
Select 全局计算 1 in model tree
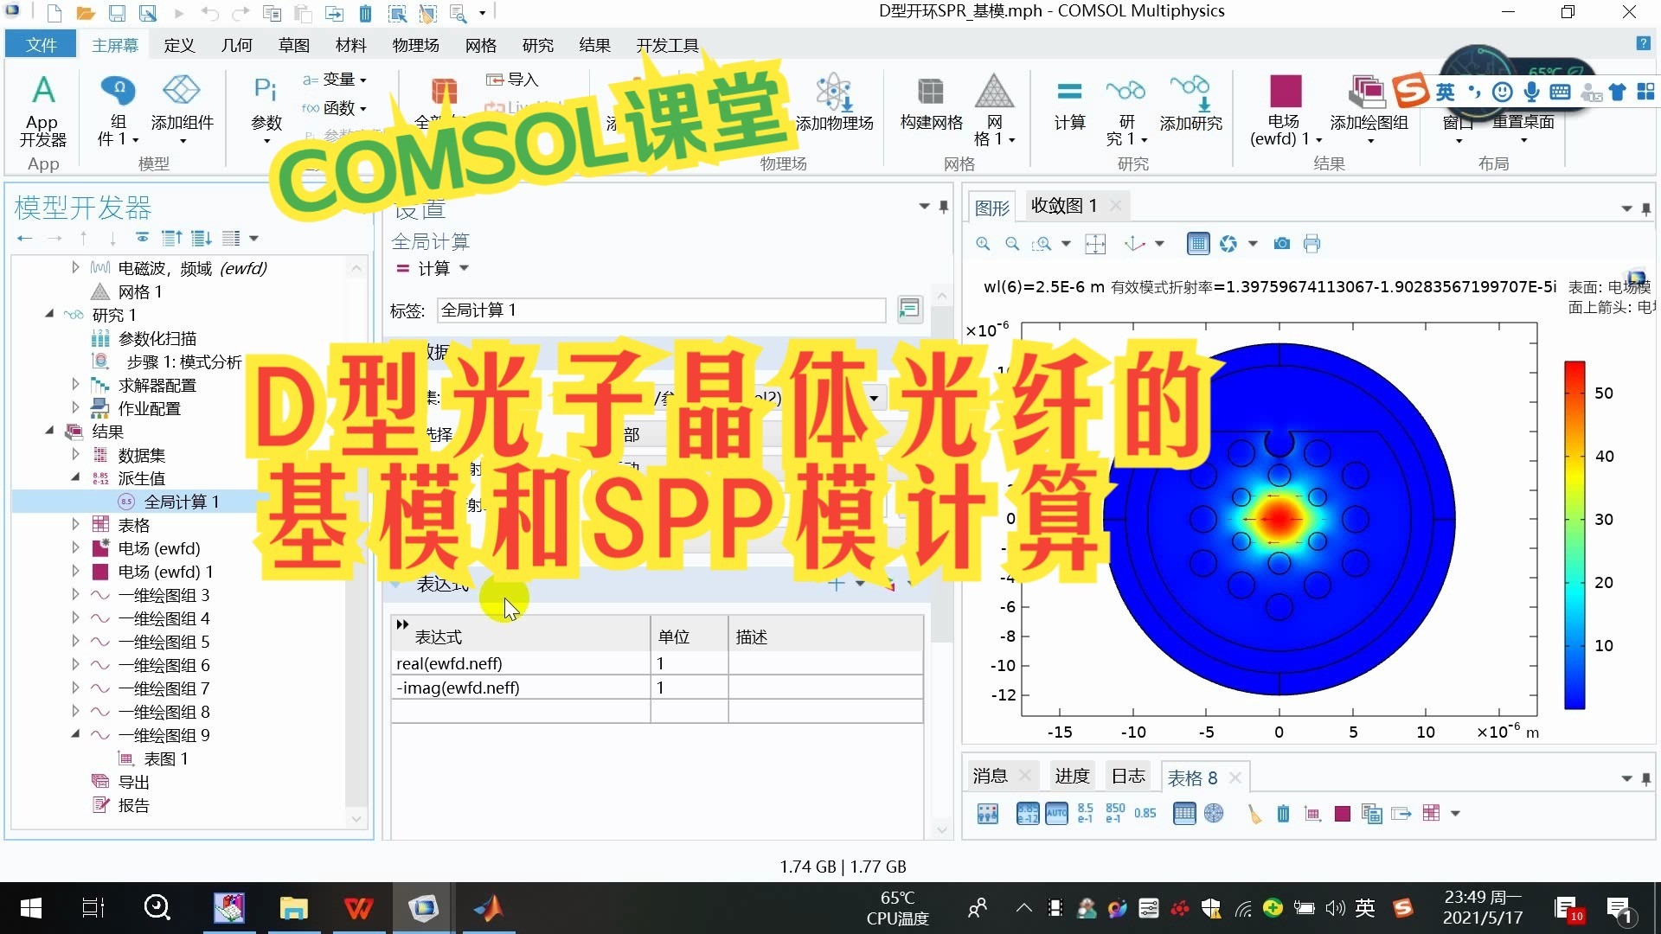click(181, 502)
